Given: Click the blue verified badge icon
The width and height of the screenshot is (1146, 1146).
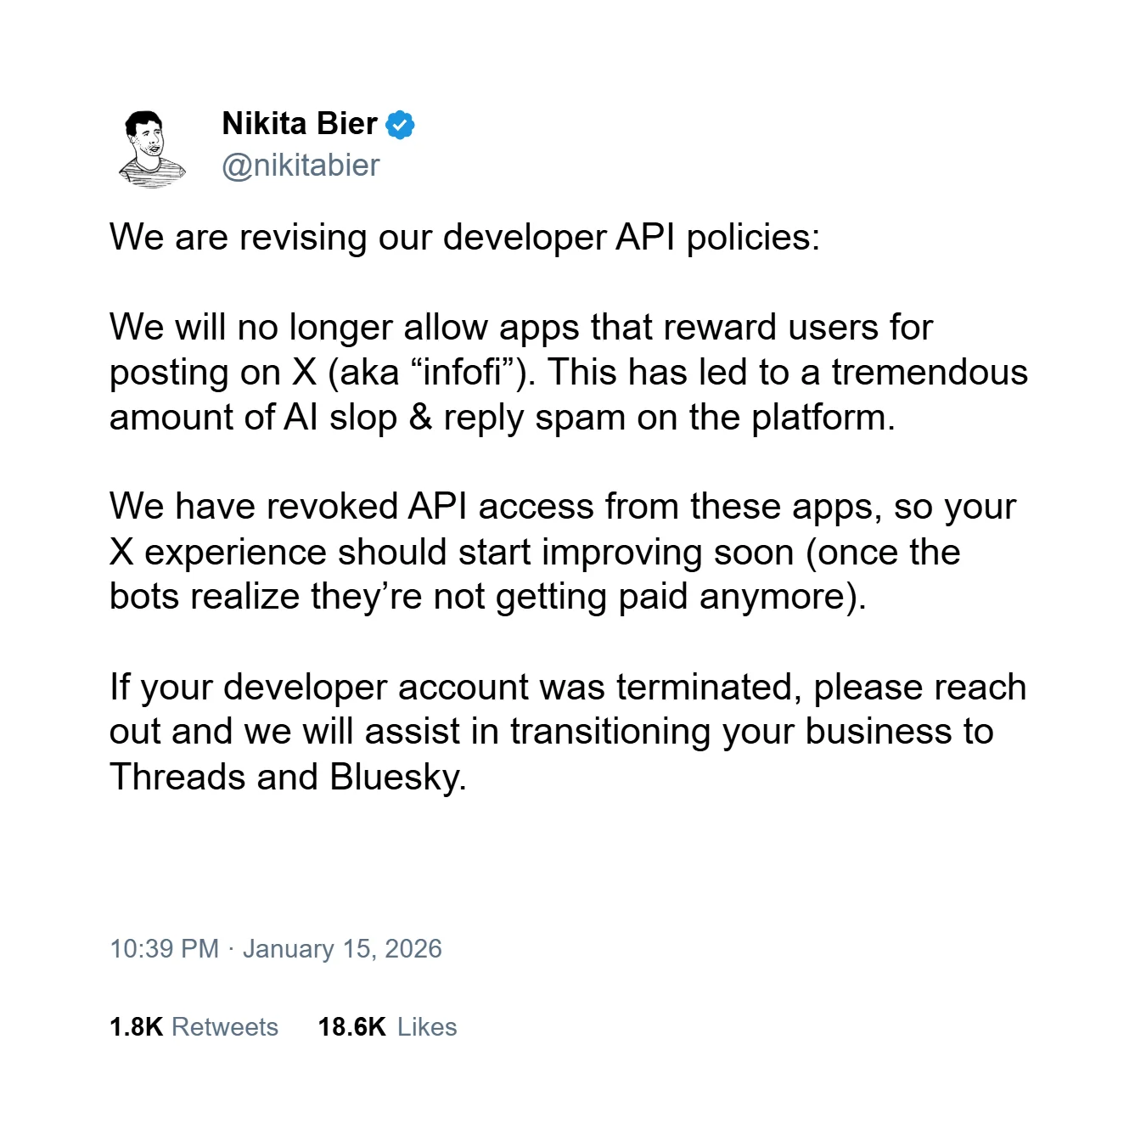Looking at the screenshot, I should coord(400,125).
